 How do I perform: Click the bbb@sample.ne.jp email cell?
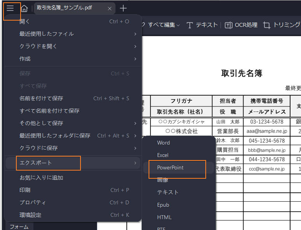click(267, 150)
